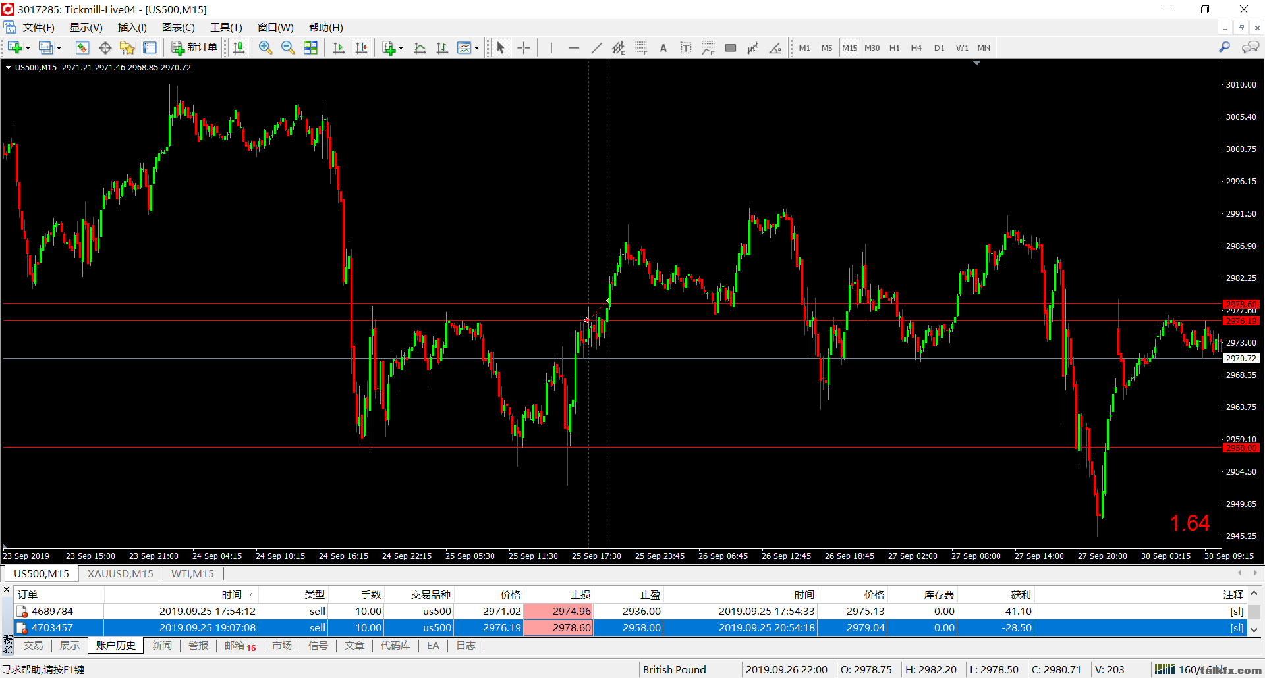Click the 新订单 new order button
1265x678 pixels.
[x=194, y=47]
